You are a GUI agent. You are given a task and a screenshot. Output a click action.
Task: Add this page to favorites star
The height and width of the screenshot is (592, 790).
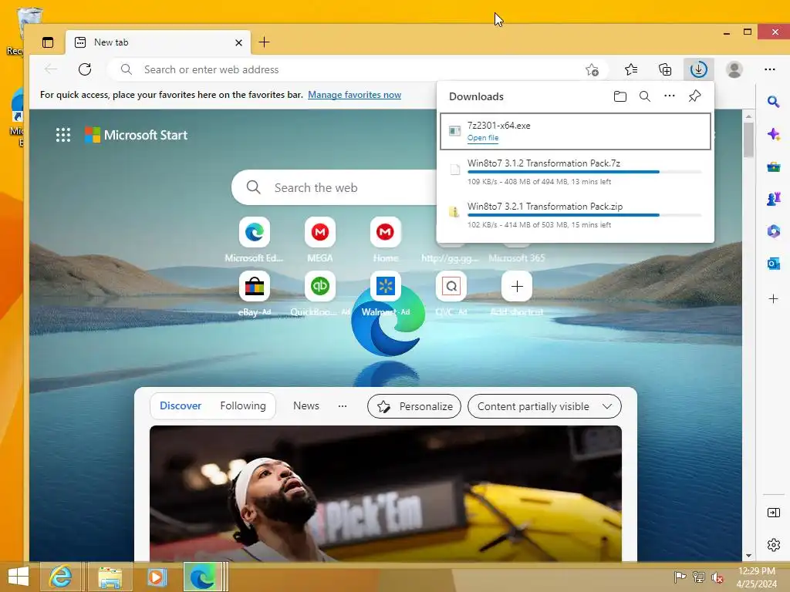pos(592,69)
